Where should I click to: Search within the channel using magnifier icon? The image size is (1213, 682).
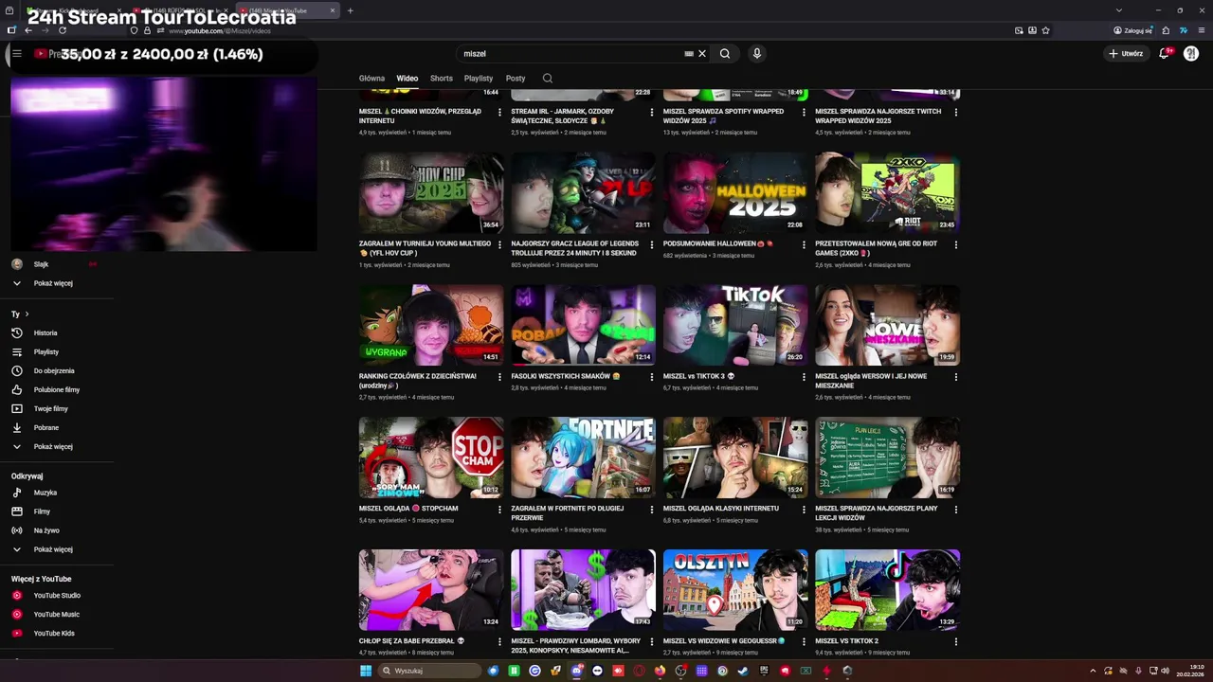(x=547, y=79)
